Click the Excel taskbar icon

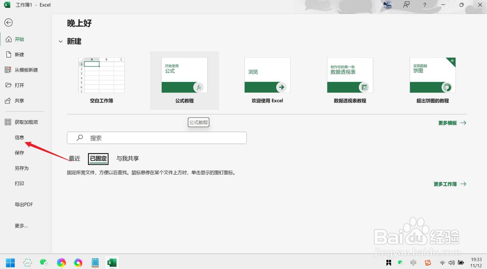tap(112, 263)
